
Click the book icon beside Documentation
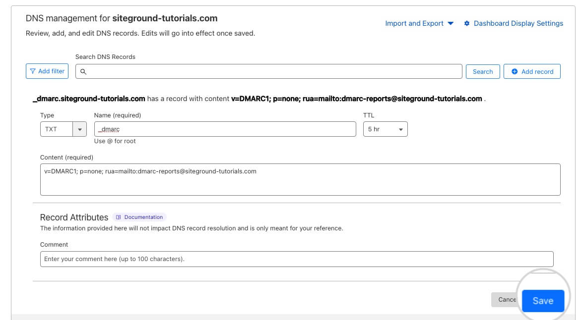[118, 217]
